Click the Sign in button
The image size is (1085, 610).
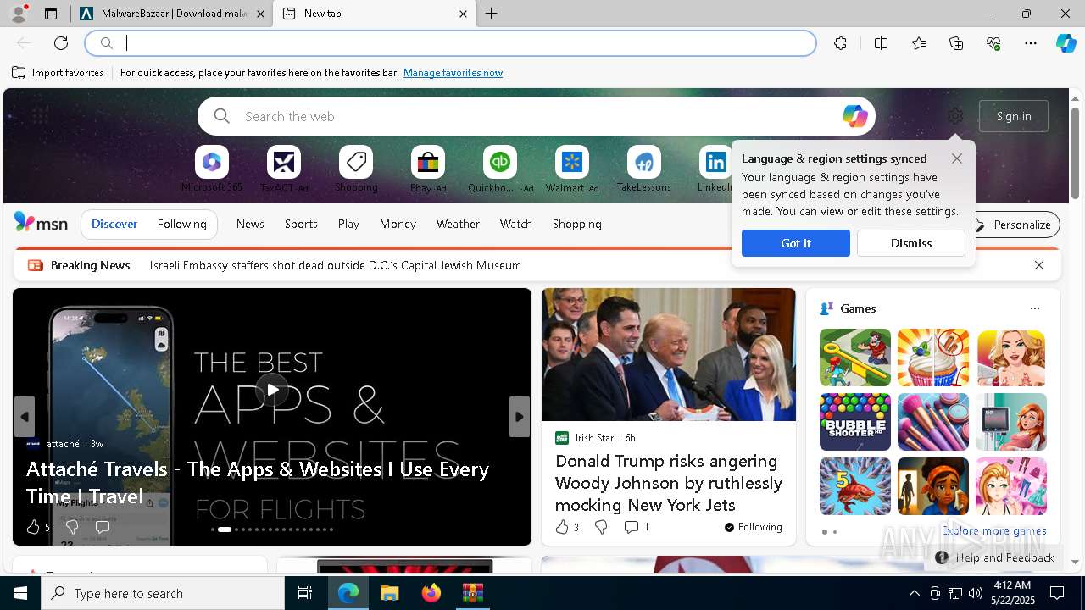point(1014,116)
